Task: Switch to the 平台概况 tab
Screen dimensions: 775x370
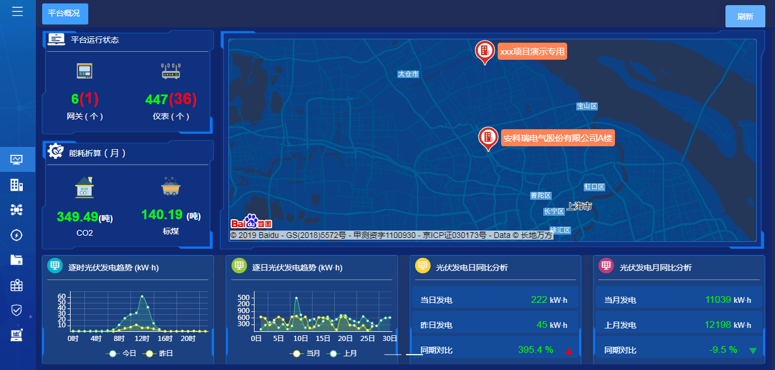Action: click(x=65, y=14)
